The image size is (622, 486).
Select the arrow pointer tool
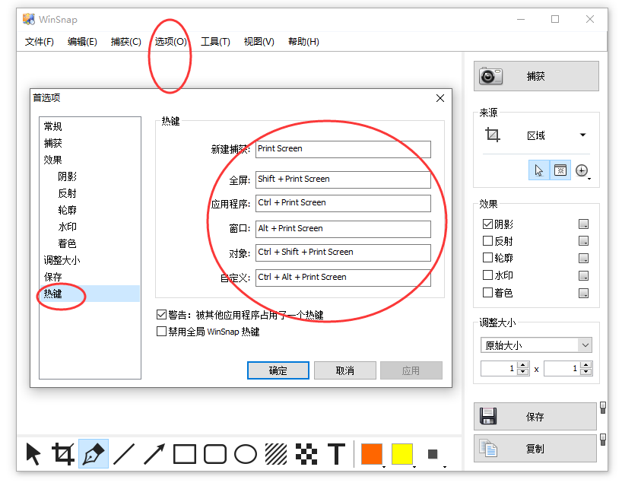[x=33, y=454]
